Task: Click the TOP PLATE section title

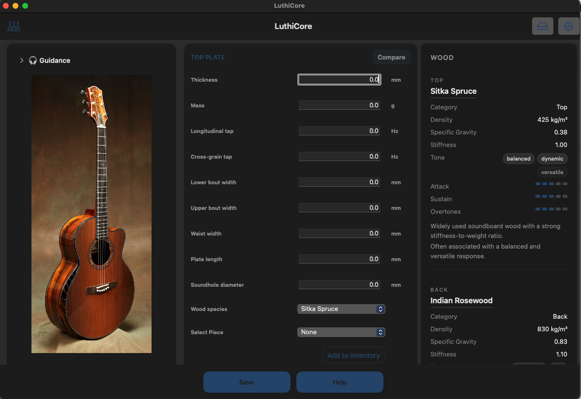Action: (208, 57)
